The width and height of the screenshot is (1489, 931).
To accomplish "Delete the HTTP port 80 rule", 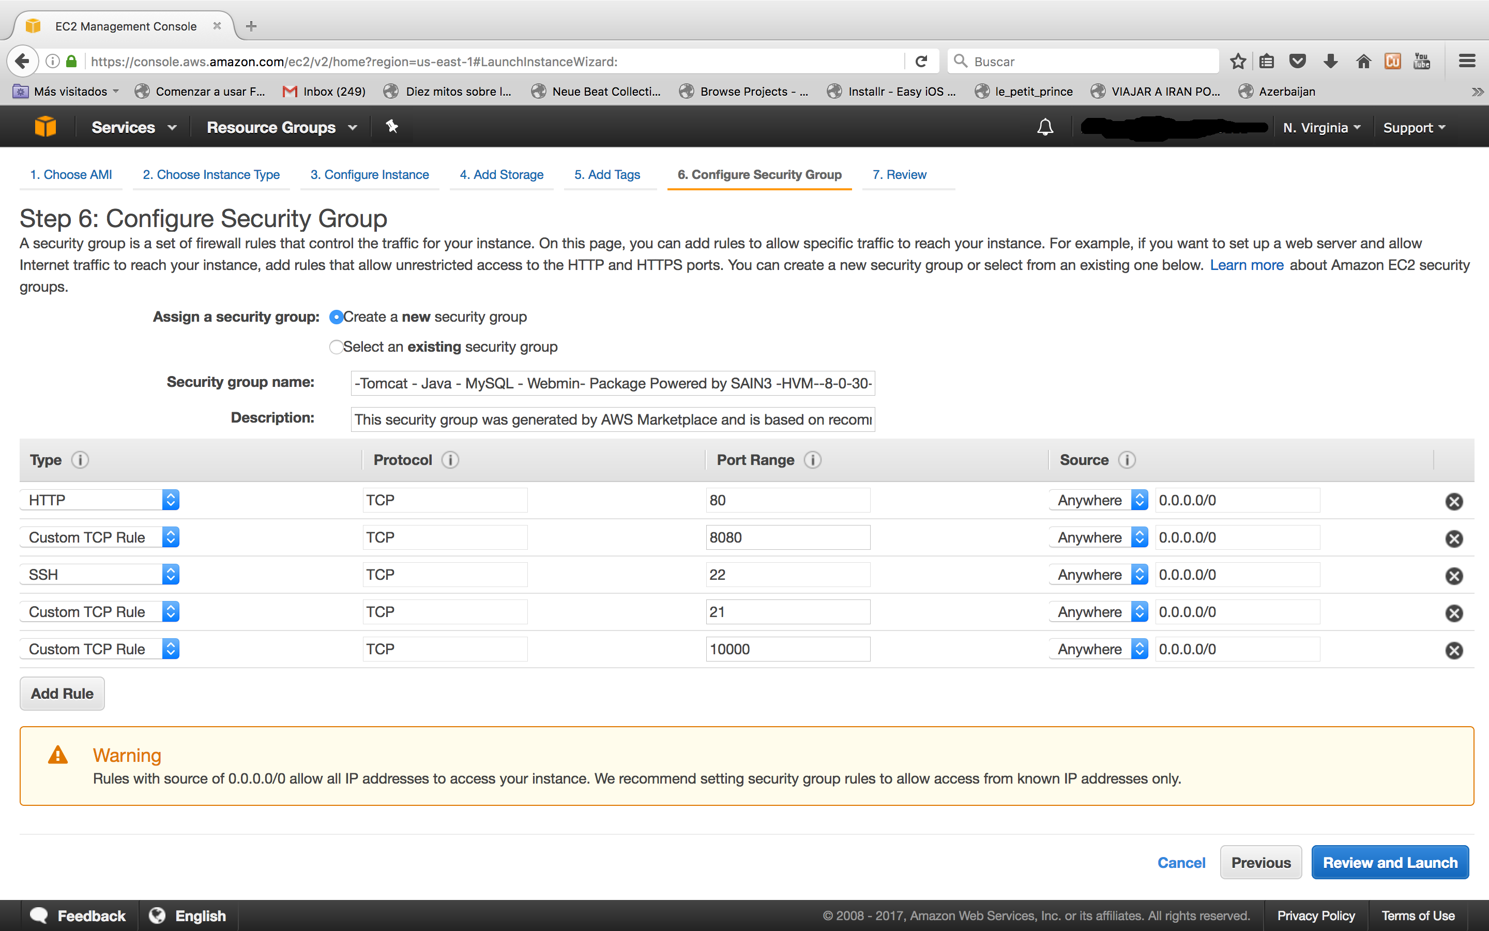I will pos(1453,501).
